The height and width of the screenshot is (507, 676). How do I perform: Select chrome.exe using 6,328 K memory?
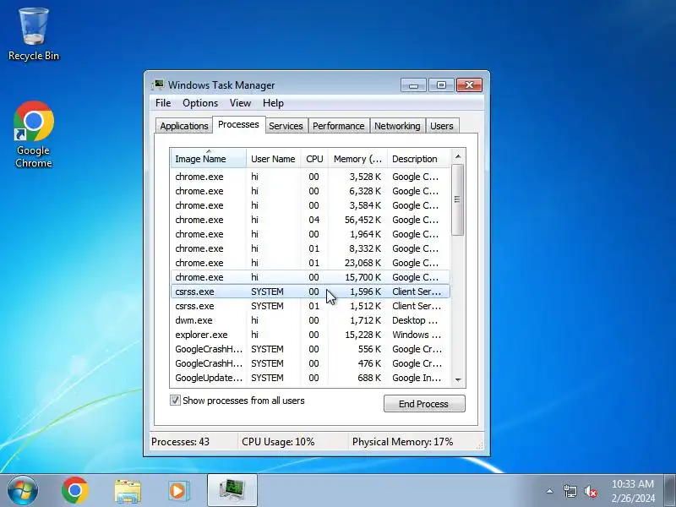pos(310,191)
